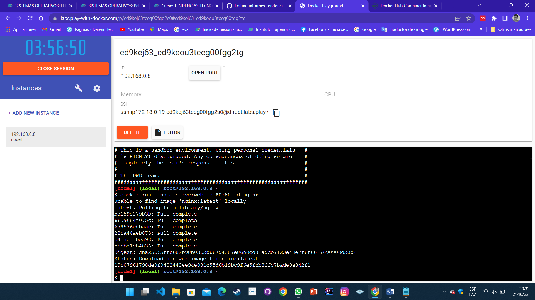Reload the Play with Docker page
Screen dimensions: 535x300
tap(30, 18)
